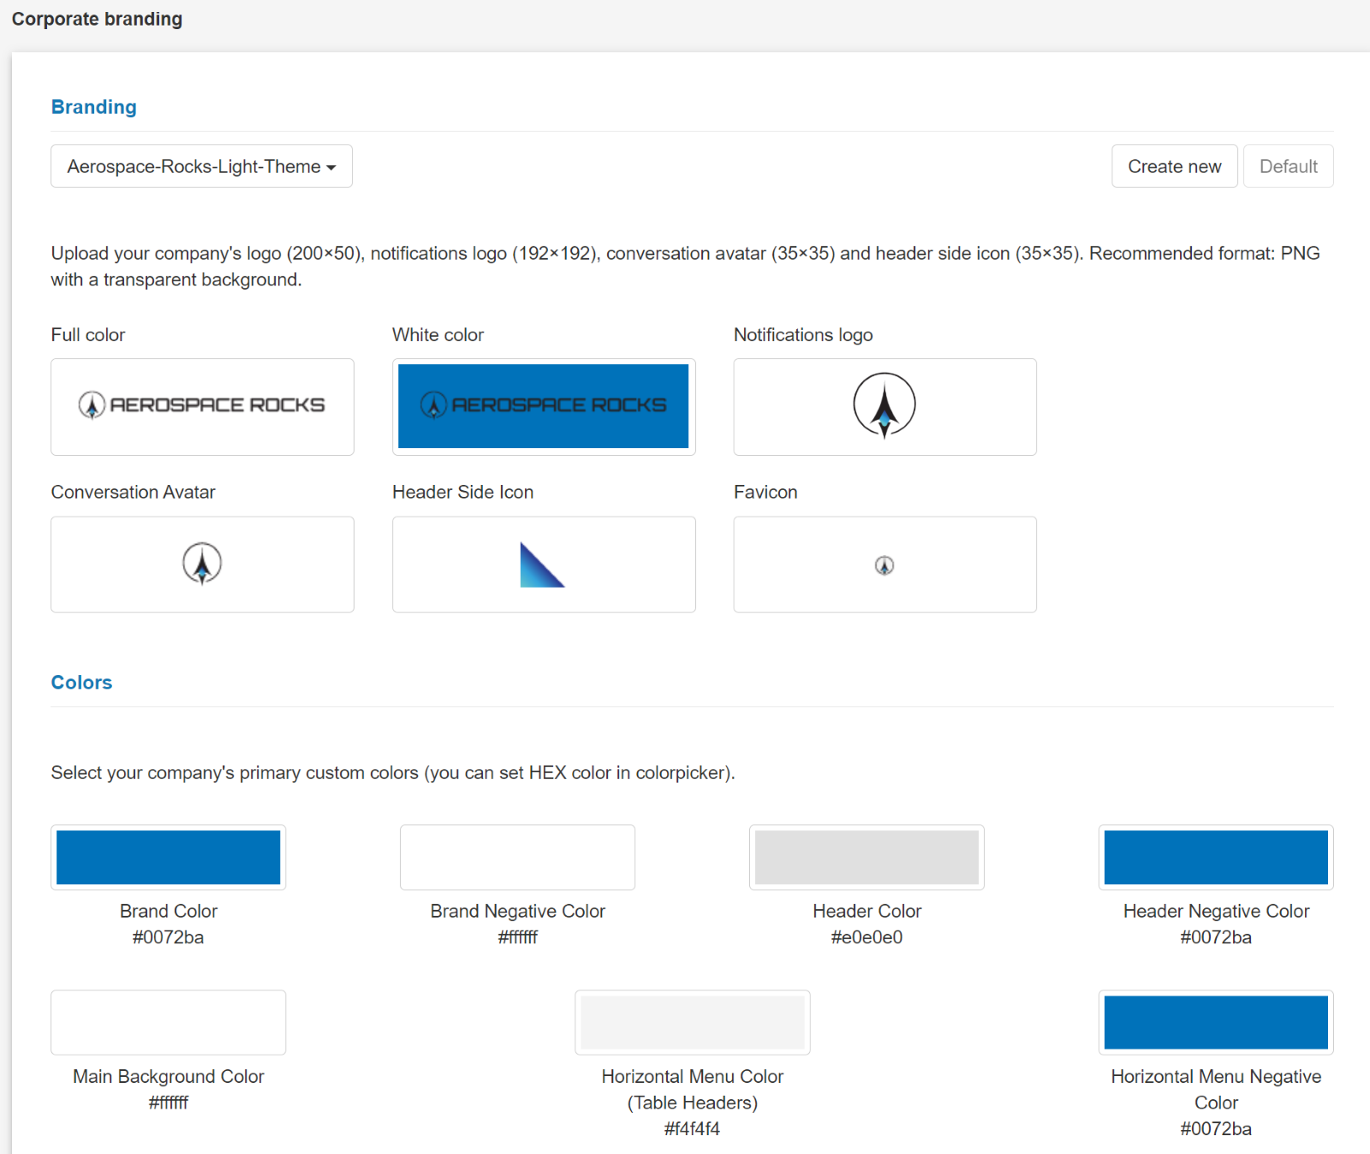1370x1154 pixels.
Task: Click the Branding section heading
Action: (93, 106)
